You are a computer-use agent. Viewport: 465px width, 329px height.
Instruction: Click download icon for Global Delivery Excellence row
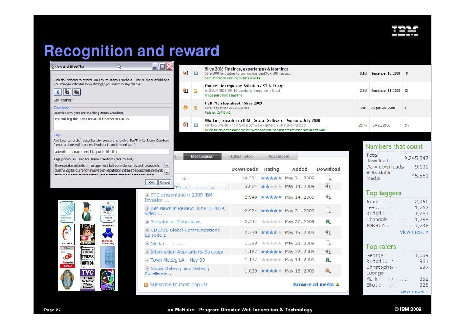[328, 271]
